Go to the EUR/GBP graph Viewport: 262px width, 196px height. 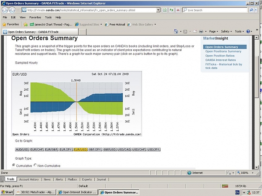[x=51, y=149]
